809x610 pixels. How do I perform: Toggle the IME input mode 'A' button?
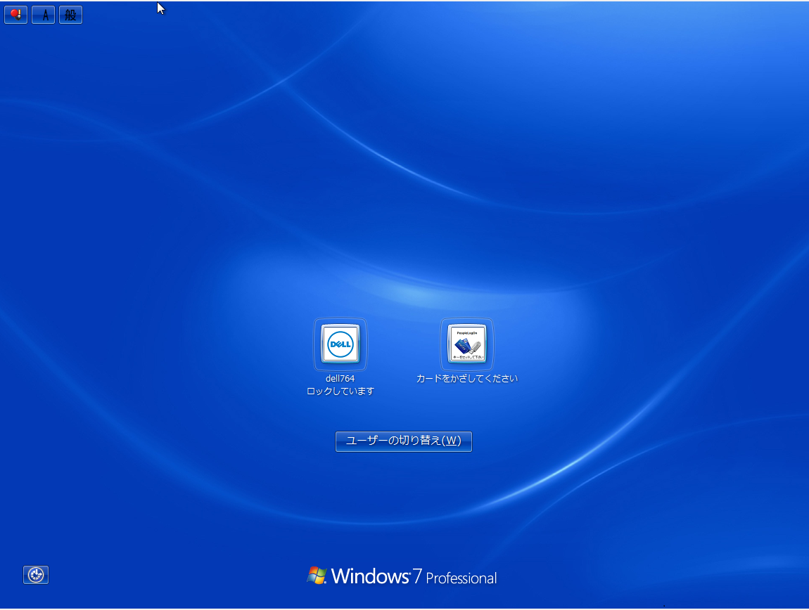[44, 15]
